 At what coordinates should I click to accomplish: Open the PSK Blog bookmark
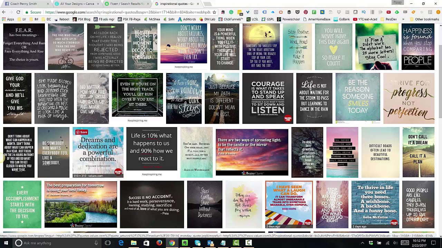point(81,19)
